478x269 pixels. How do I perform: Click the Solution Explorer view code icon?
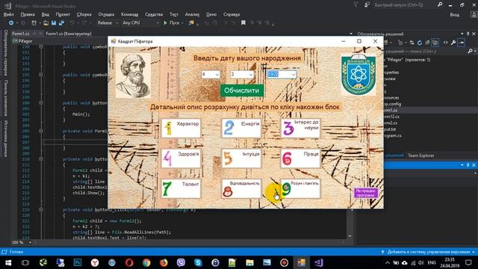click(445, 43)
